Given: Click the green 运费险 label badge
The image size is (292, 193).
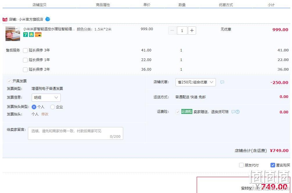Looking at the screenshot, I should pyautogui.click(x=187, y=112).
